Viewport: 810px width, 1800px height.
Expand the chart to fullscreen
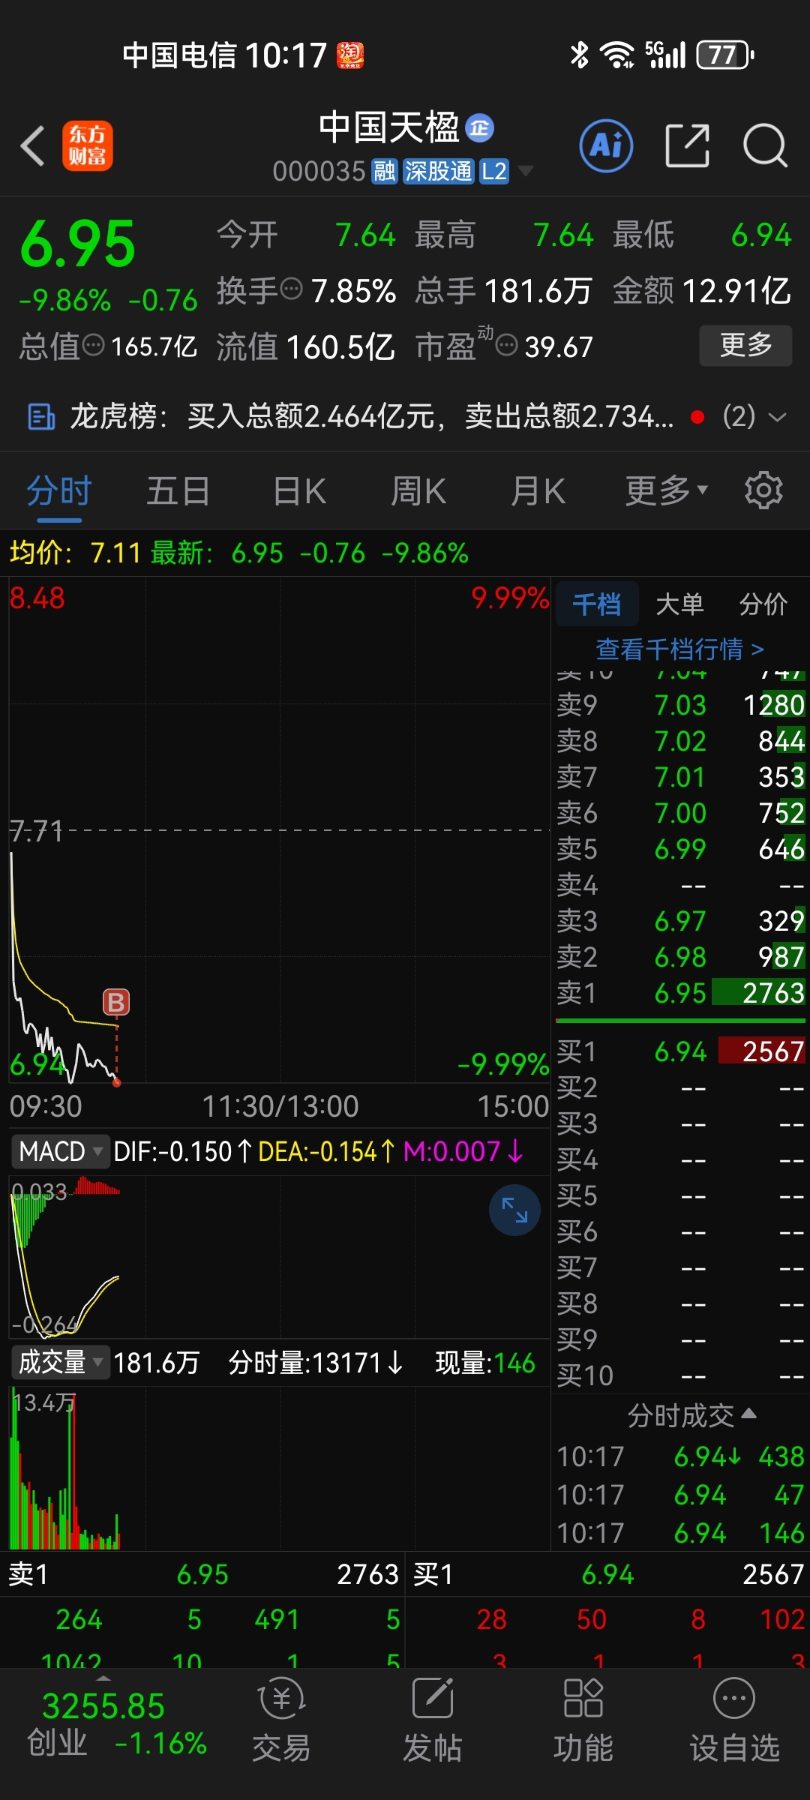514,1210
